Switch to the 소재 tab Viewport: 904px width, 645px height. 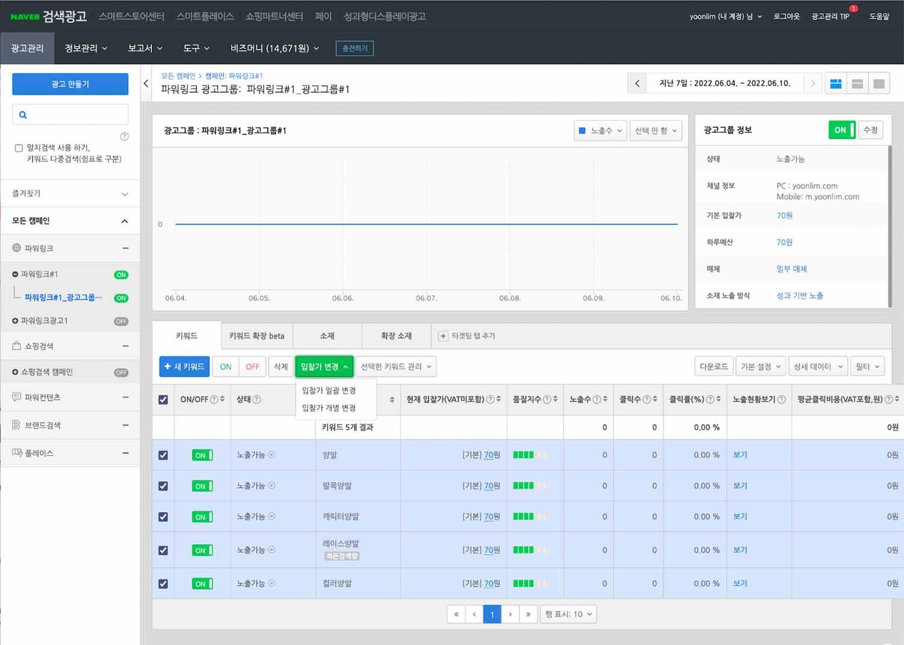click(x=327, y=336)
